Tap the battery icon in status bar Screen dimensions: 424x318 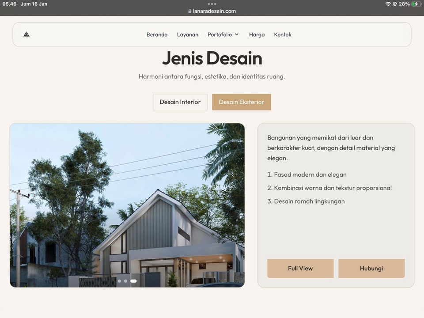pyautogui.click(x=416, y=4)
